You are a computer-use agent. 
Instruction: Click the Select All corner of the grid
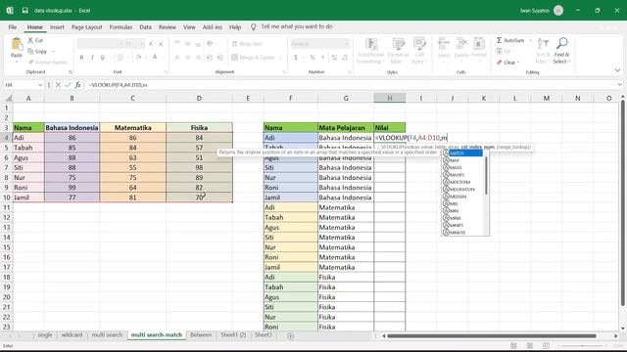pyautogui.click(x=8, y=98)
